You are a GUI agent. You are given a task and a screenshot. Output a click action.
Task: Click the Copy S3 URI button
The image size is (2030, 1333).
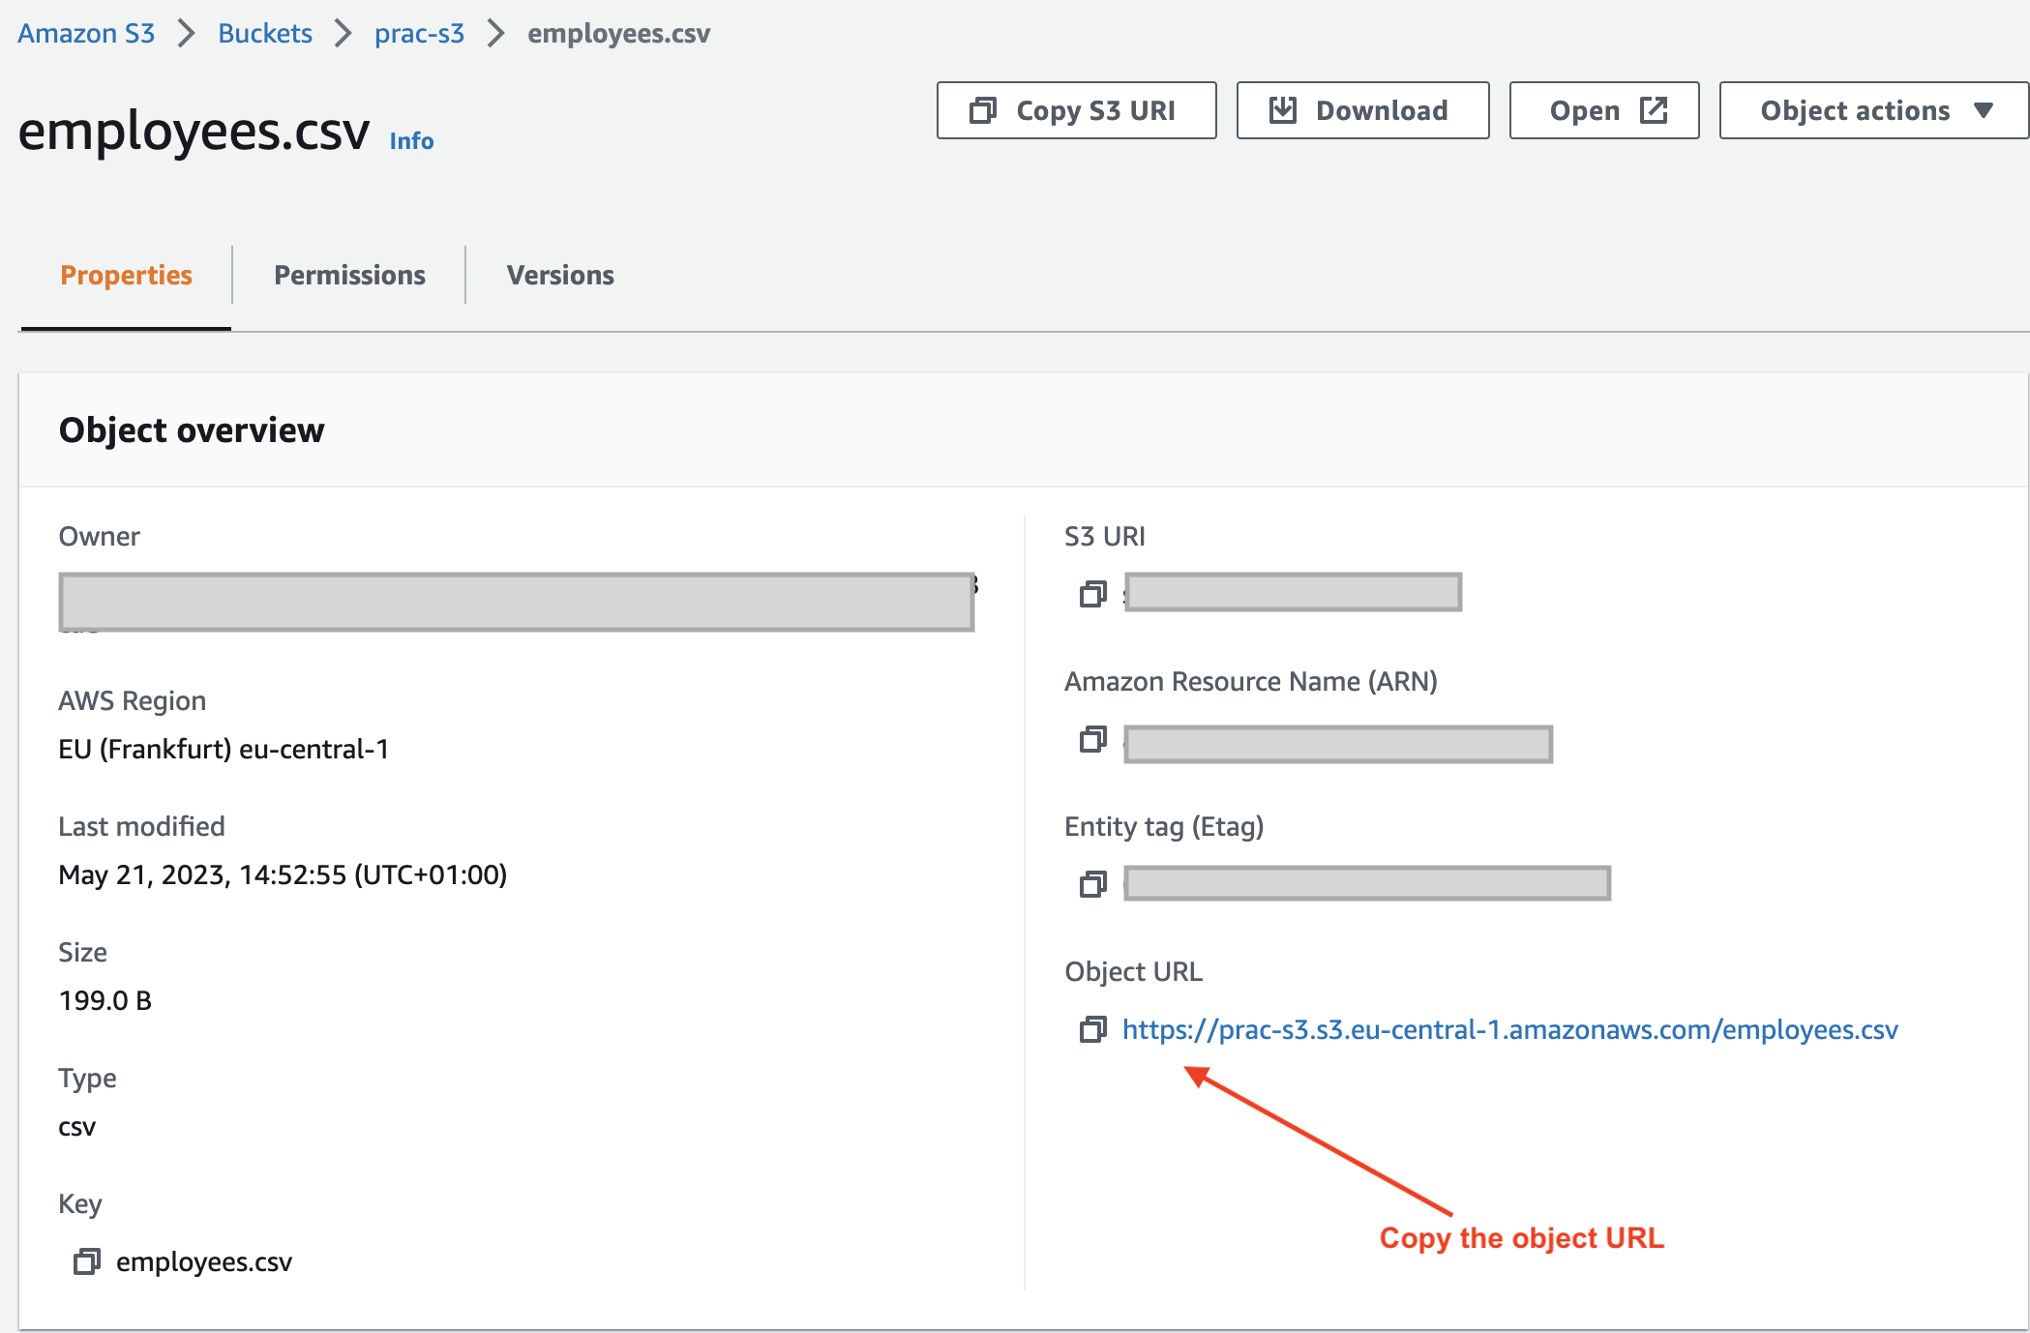(x=1076, y=110)
